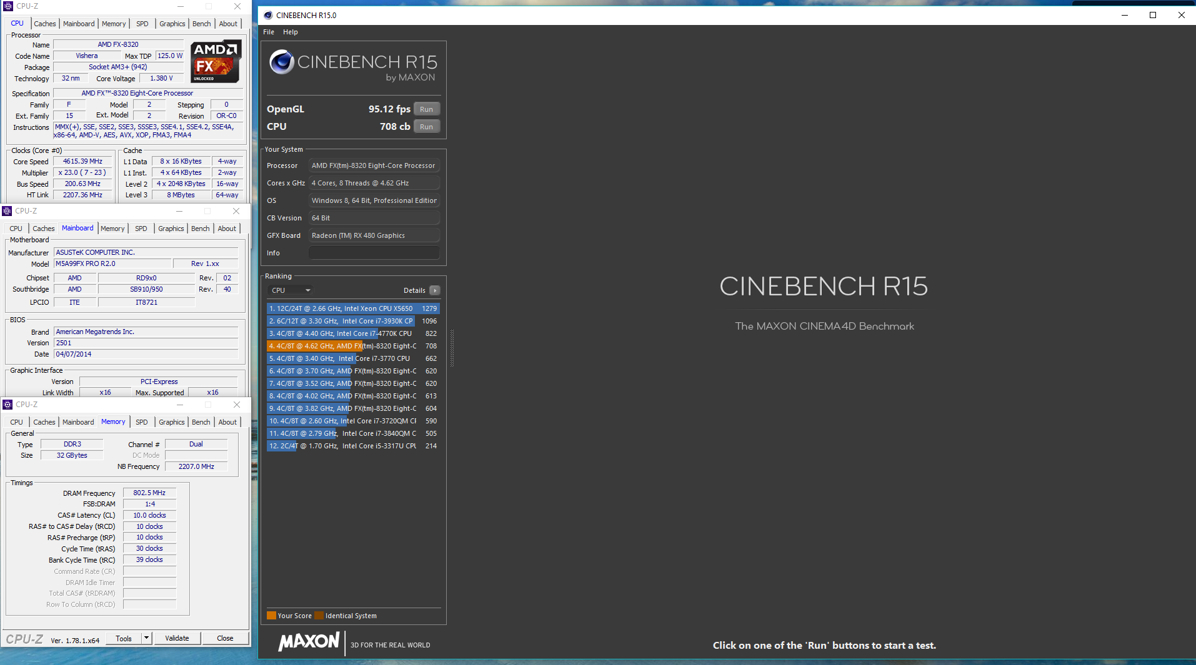Open Details arrow in Ranking panel
The image size is (1196, 665).
pyautogui.click(x=435, y=290)
